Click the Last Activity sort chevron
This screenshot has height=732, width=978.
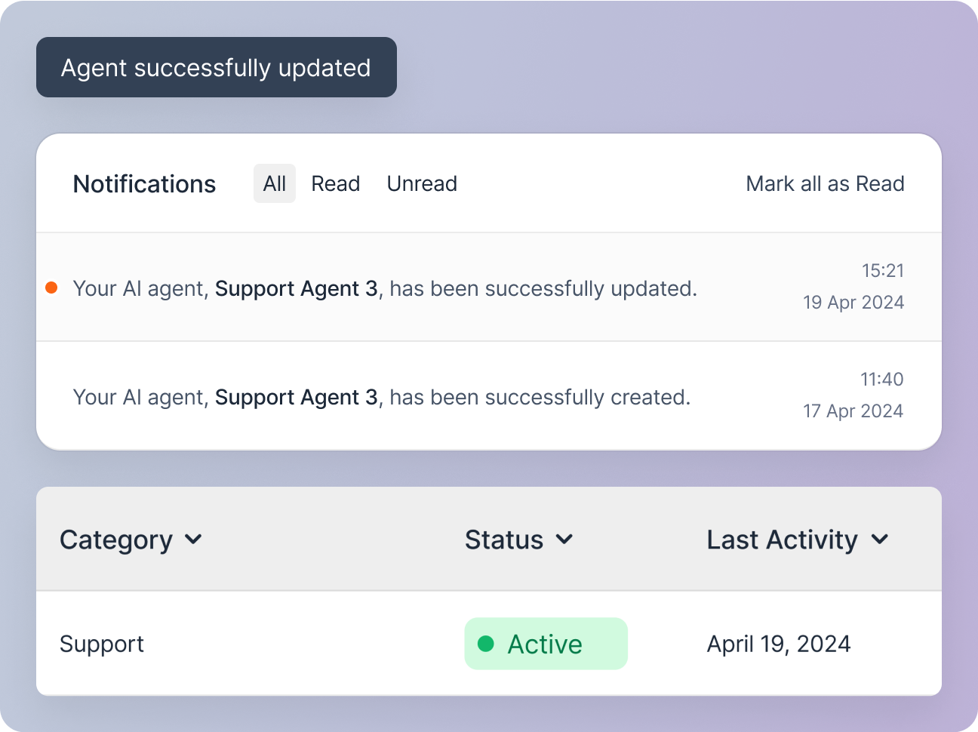click(880, 539)
